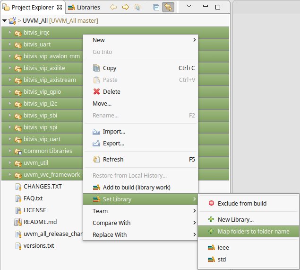Screen dimensions: 300x270
Task: Click the green plus New Library icon
Action: point(211,219)
